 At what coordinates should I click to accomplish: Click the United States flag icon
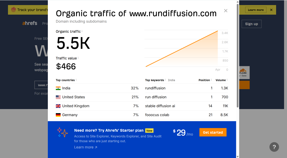(x=58, y=97)
